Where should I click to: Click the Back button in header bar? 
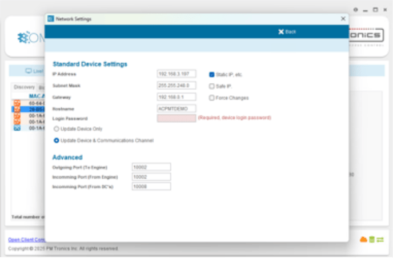point(287,32)
